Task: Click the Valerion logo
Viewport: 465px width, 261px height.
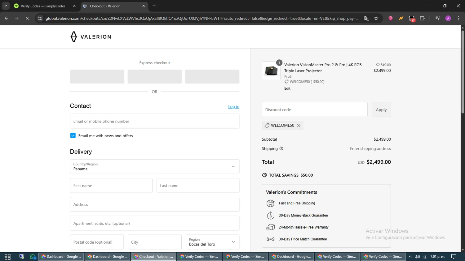Action: point(91,37)
